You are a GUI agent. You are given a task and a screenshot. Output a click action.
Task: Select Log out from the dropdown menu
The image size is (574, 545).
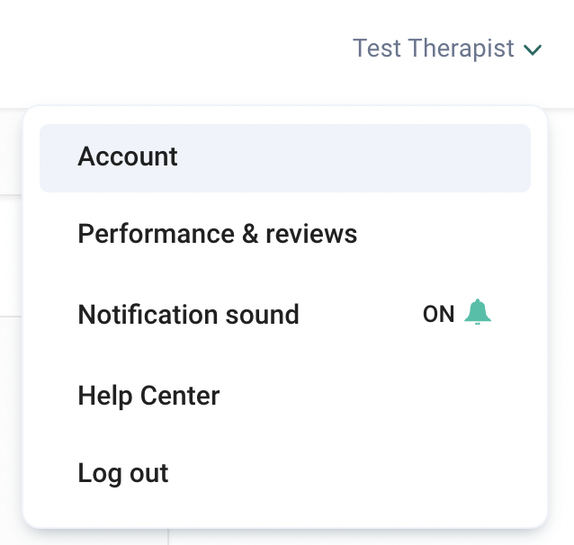pyautogui.click(x=123, y=474)
